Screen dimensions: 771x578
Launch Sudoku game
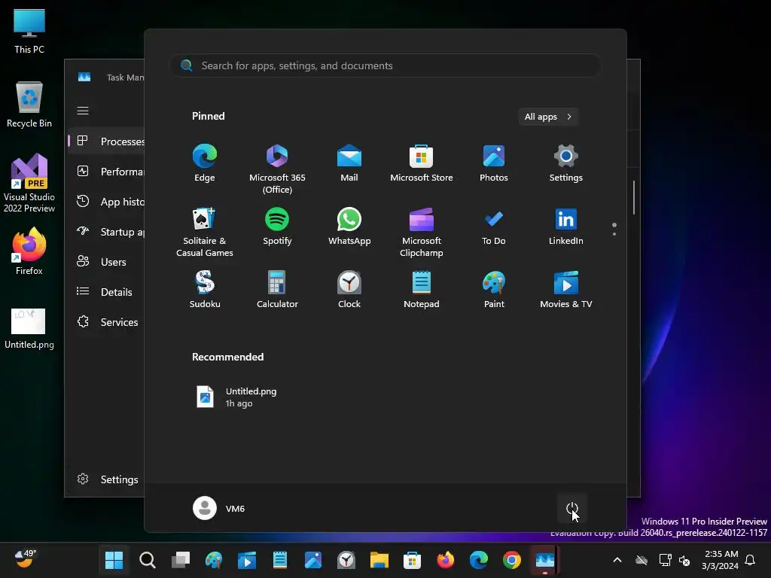(x=205, y=290)
